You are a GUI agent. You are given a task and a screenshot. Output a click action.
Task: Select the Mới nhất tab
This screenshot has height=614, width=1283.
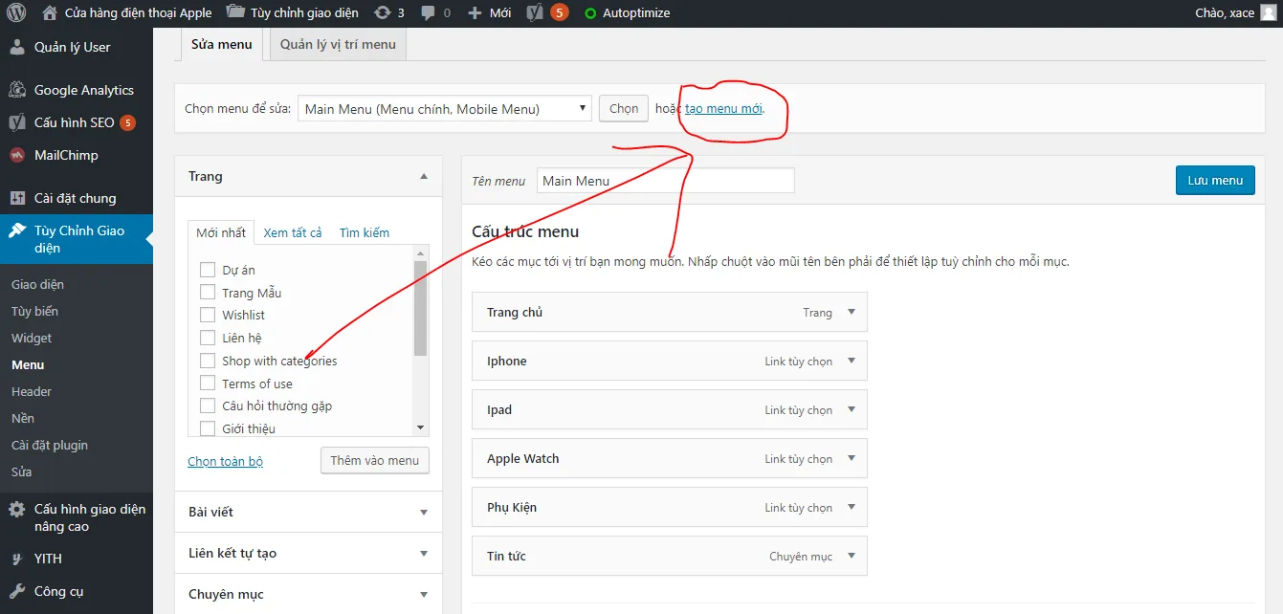click(221, 232)
